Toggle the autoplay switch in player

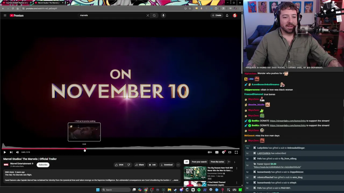210,152
